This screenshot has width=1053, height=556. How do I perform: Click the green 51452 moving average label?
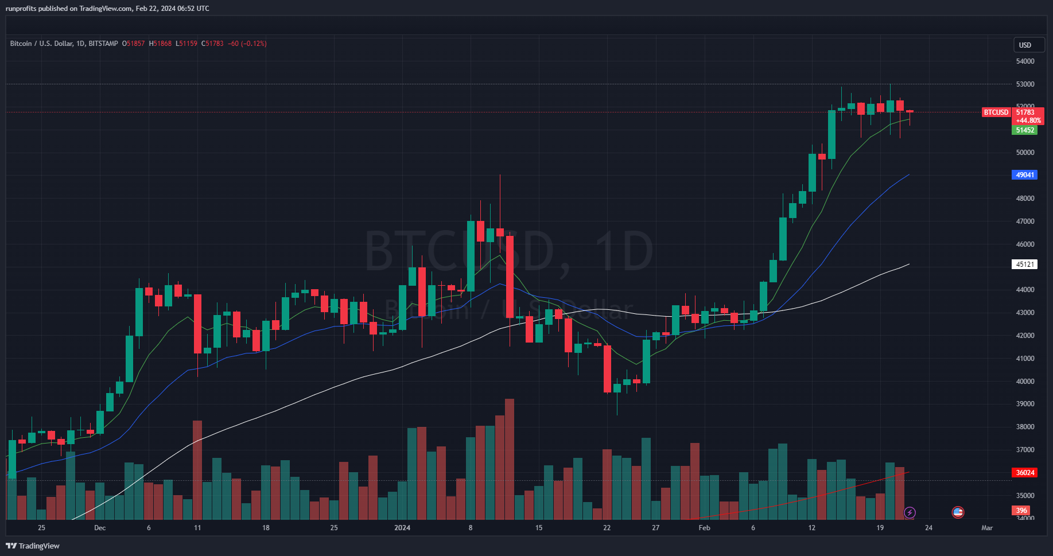[1025, 130]
